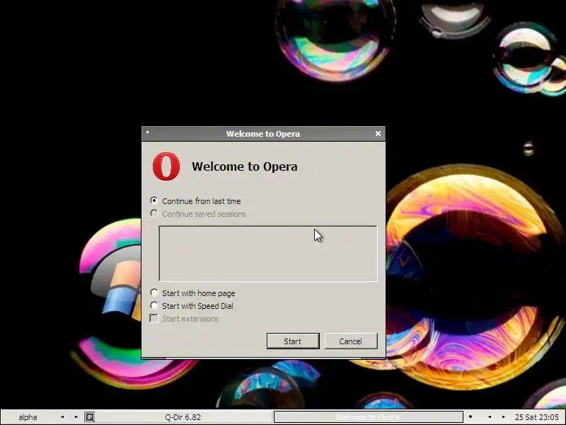This screenshot has height=425, width=566.
Task: Click the dot icon right of Welcome to Opera entry
Action: click(x=470, y=417)
